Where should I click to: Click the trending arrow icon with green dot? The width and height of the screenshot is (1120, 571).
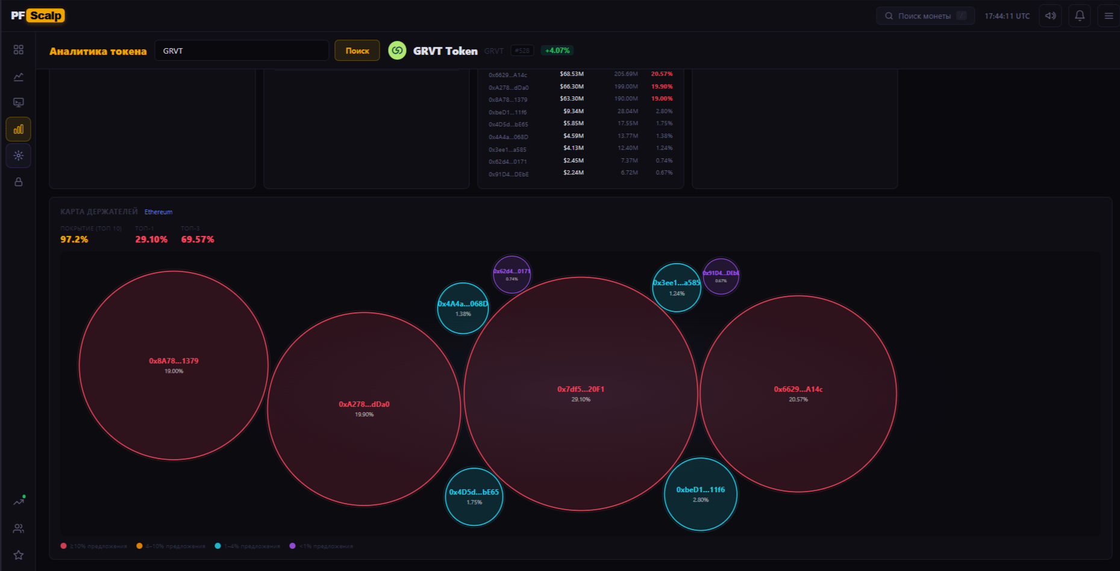(19, 501)
